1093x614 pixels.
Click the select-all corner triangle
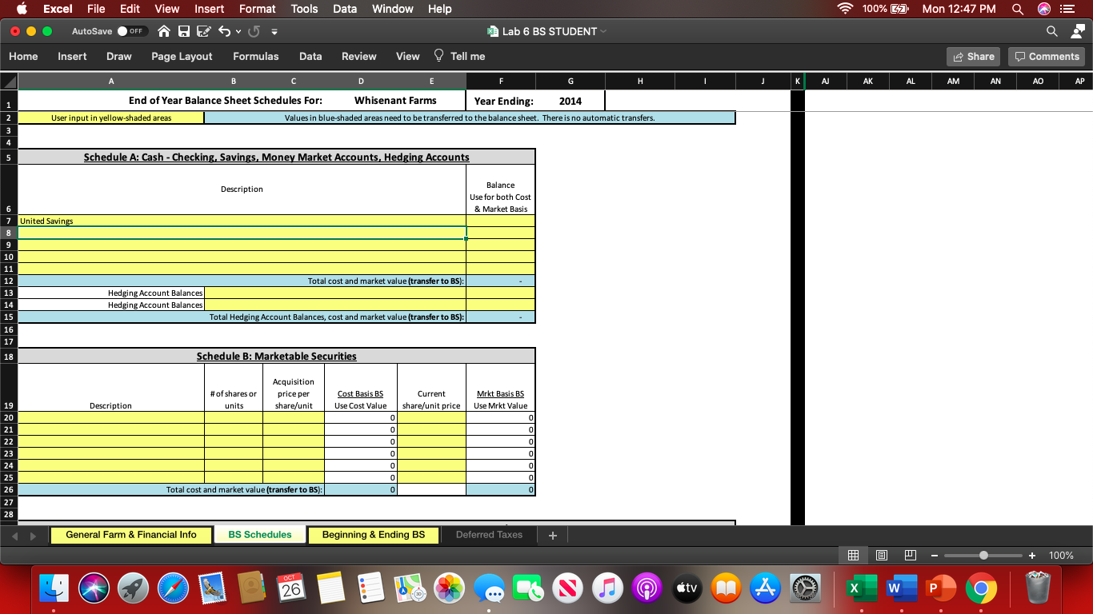click(x=9, y=82)
